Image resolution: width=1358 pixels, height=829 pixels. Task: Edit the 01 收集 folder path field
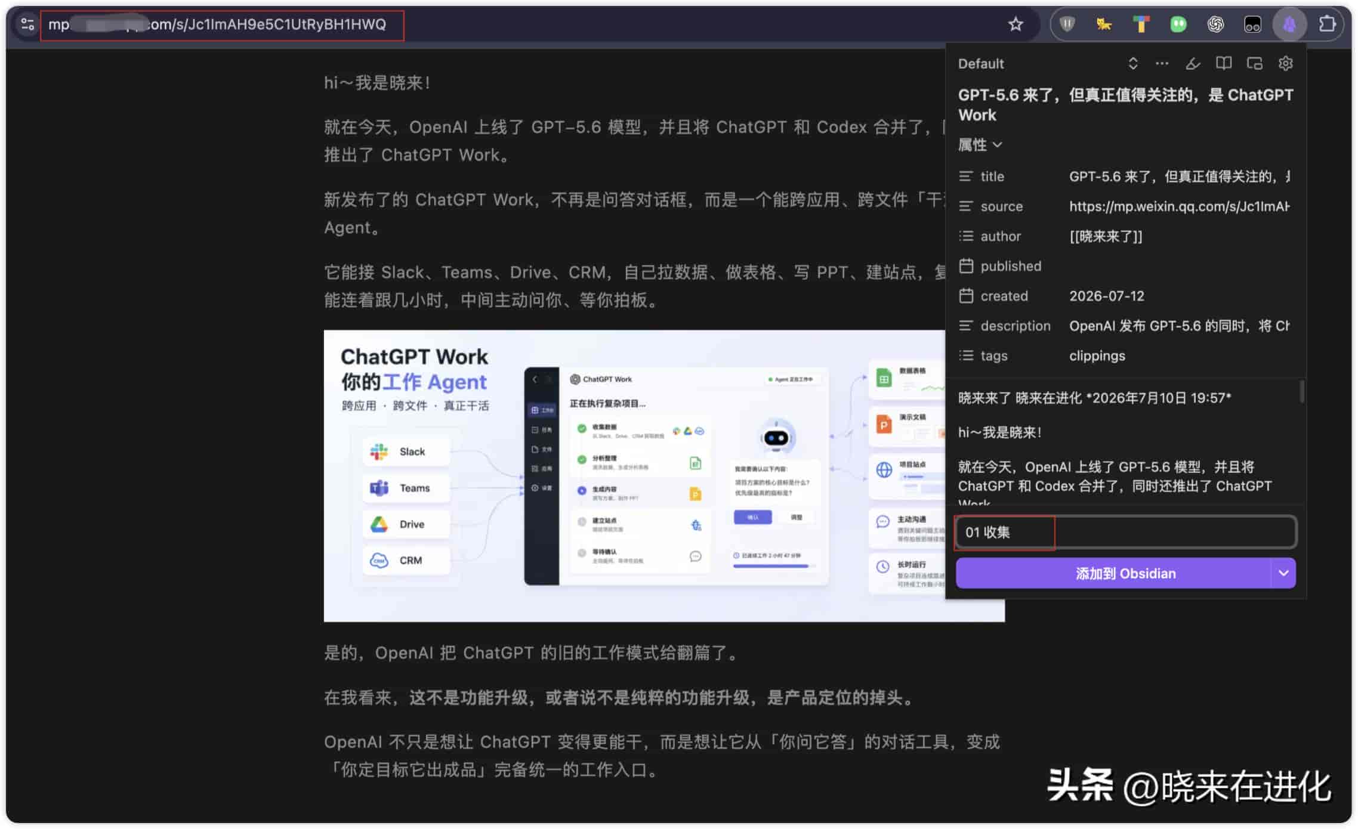[x=1126, y=532]
